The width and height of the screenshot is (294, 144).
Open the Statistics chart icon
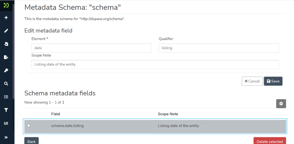6,123
